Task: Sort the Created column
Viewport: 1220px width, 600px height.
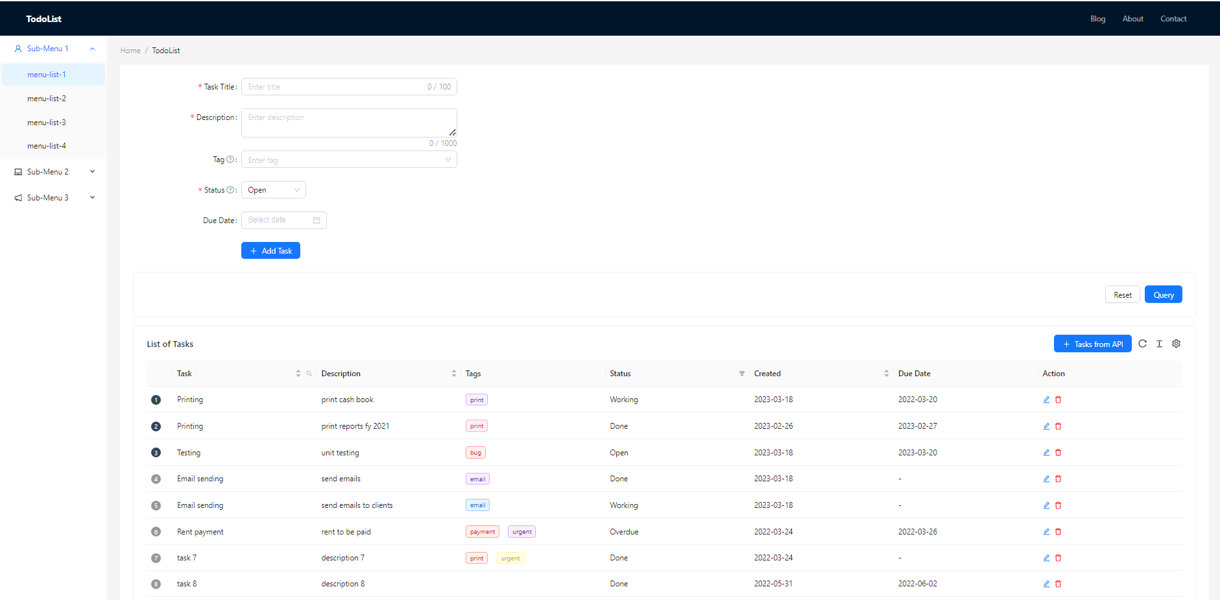Action: (887, 374)
